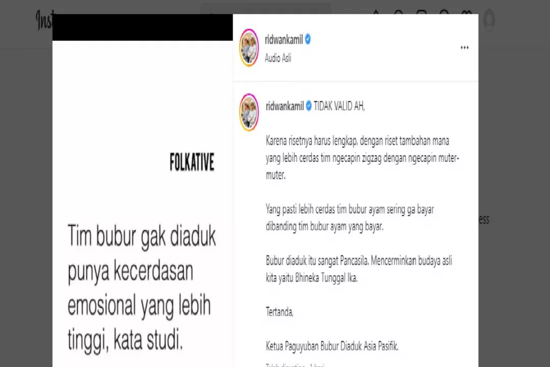Open the heart notifications icon in top bar
The width and height of the screenshot is (550, 367).
tap(466, 12)
